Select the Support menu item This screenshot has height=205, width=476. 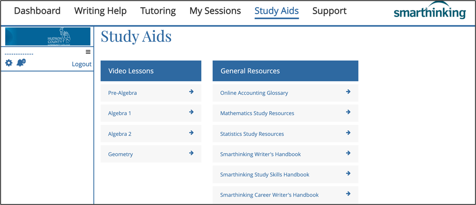point(329,11)
